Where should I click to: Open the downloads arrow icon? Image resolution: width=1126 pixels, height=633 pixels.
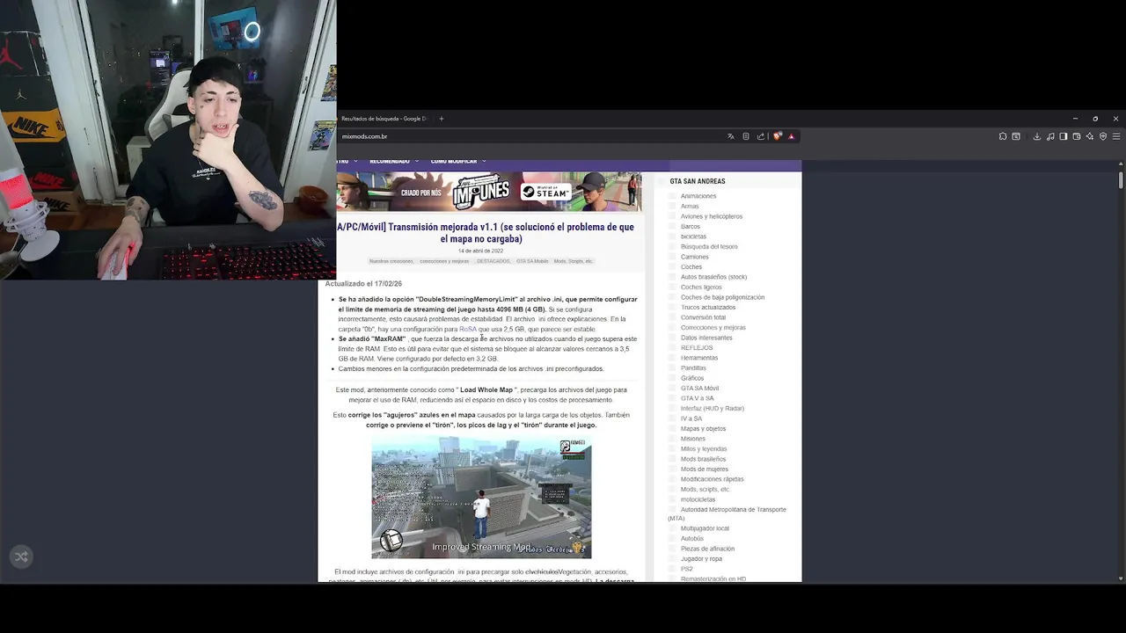pyautogui.click(x=1037, y=136)
